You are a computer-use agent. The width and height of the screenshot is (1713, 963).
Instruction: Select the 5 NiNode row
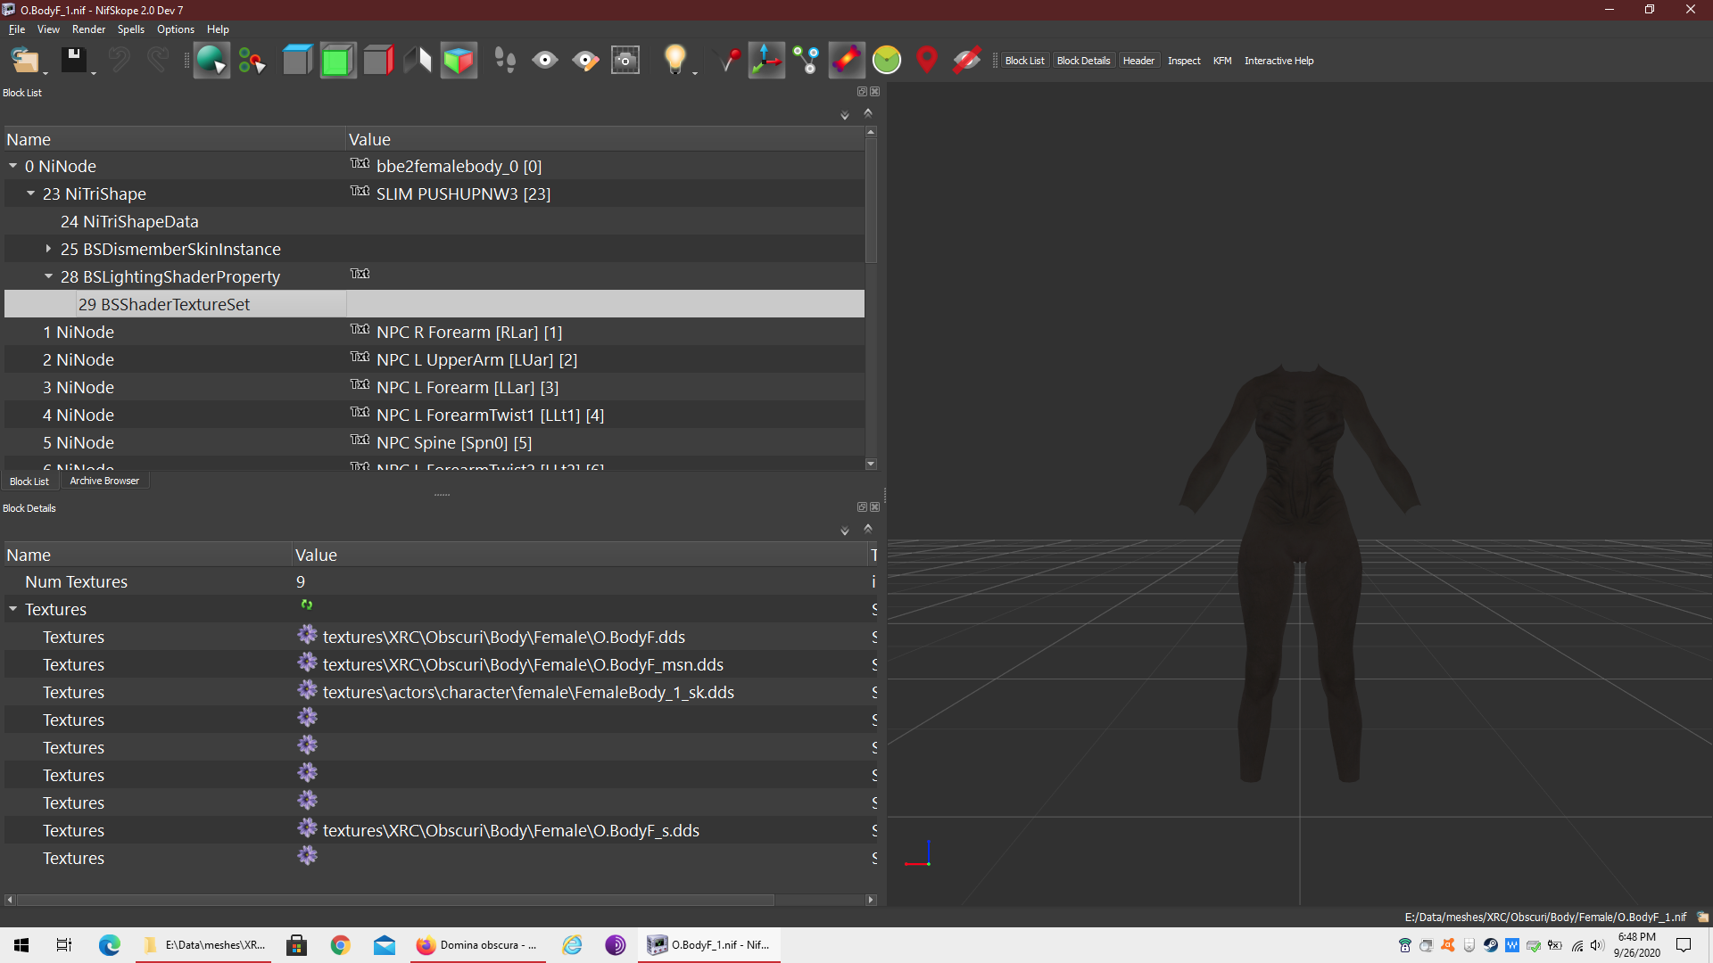434,442
